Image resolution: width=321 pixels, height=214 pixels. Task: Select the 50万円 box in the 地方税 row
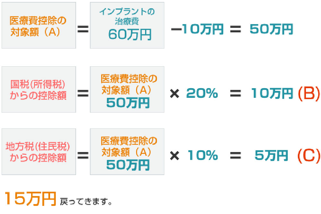point(127,152)
